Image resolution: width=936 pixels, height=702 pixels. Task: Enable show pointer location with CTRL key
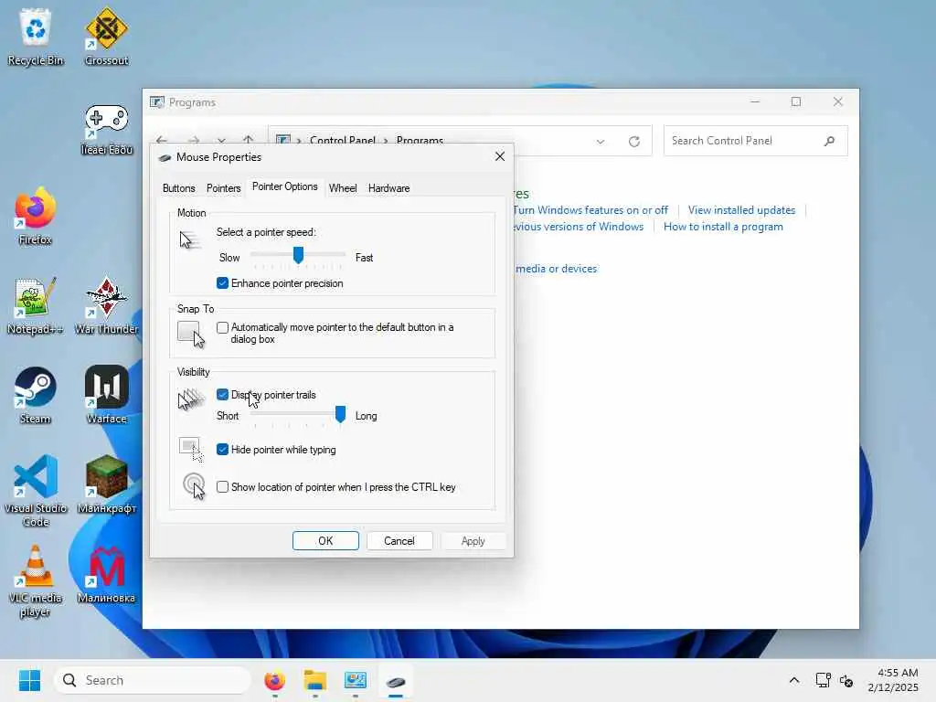222,487
